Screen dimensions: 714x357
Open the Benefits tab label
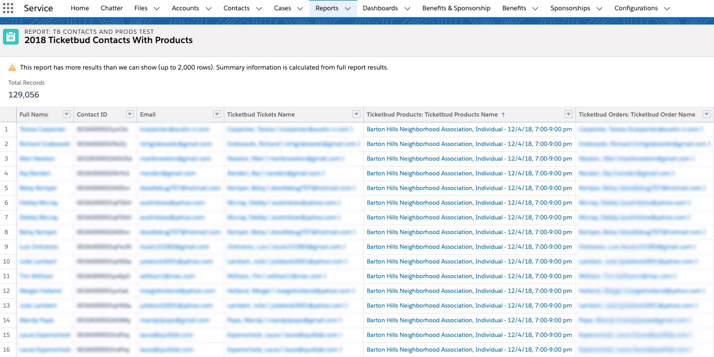coord(514,8)
